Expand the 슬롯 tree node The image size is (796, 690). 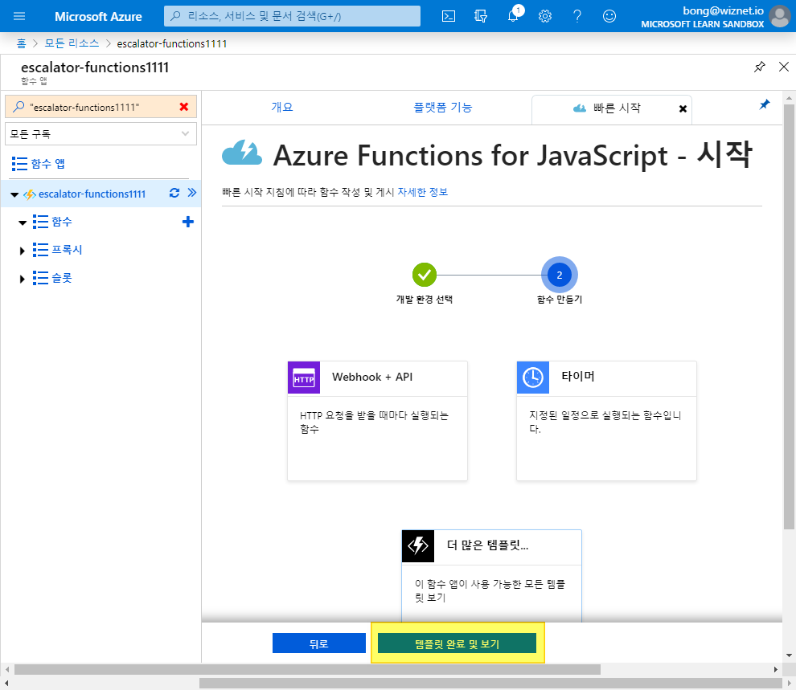pyautogui.click(x=22, y=279)
